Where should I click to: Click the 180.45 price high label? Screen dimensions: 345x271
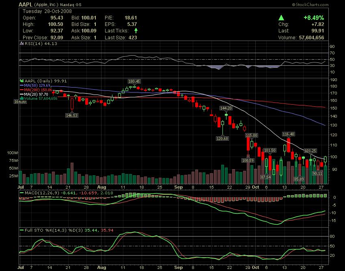[134, 82]
